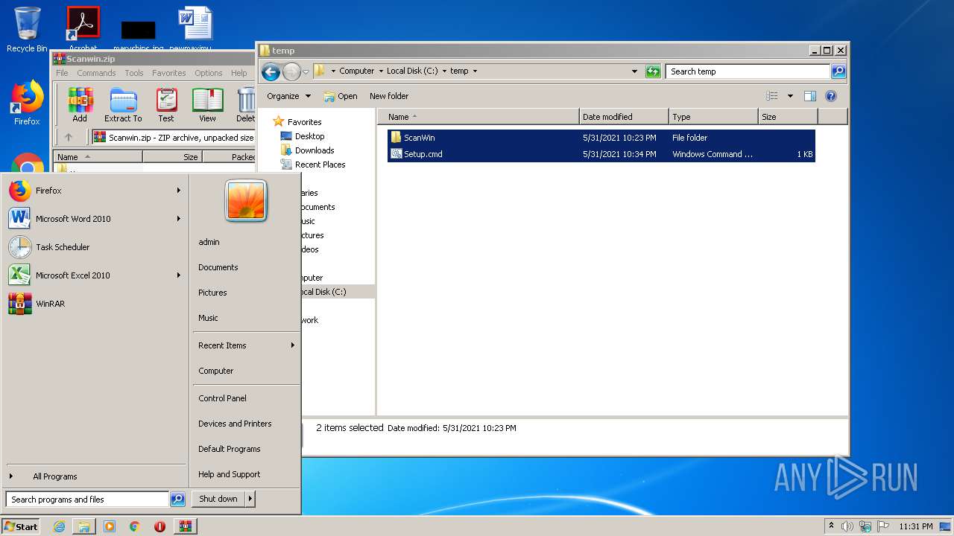Open admin user folder link
Viewport: 954px width, 536px height.
click(209, 242)
